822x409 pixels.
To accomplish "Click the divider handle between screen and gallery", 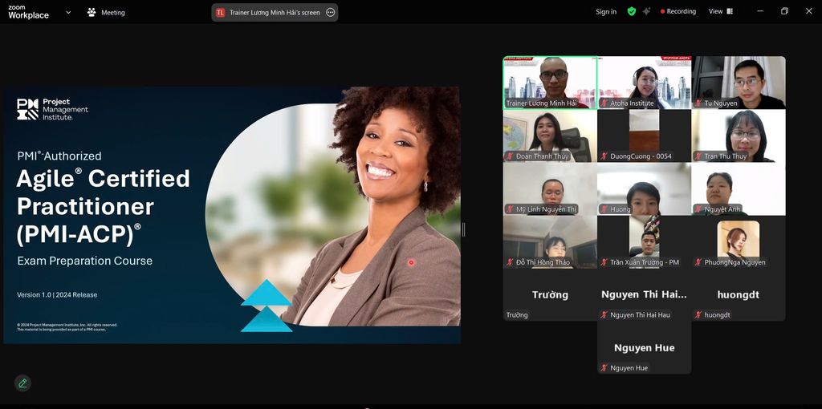I will tap(463, 229).
